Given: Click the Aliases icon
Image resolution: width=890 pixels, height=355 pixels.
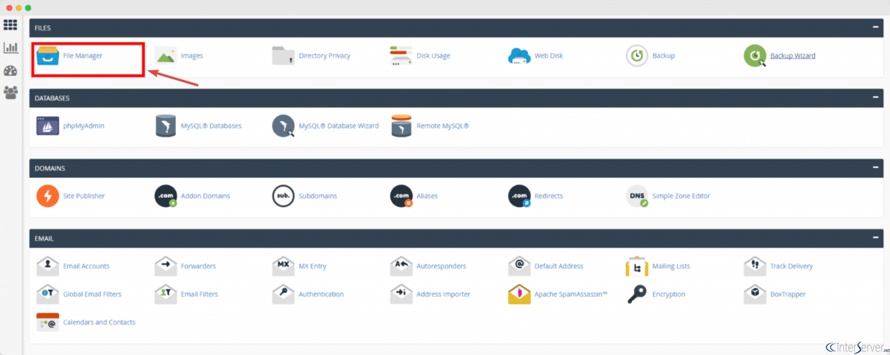Looking at the screenshot, I should (401, 196).
